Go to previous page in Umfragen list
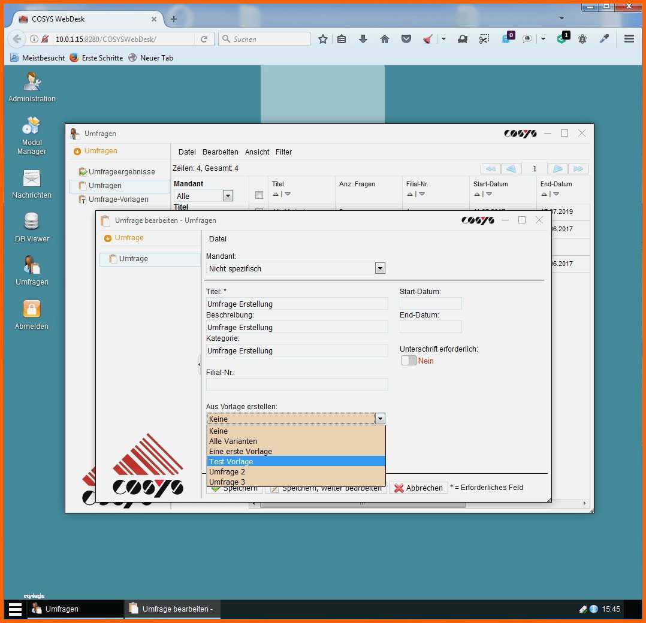This screenshot has width=646, height=623. click(x=511, y=169)
